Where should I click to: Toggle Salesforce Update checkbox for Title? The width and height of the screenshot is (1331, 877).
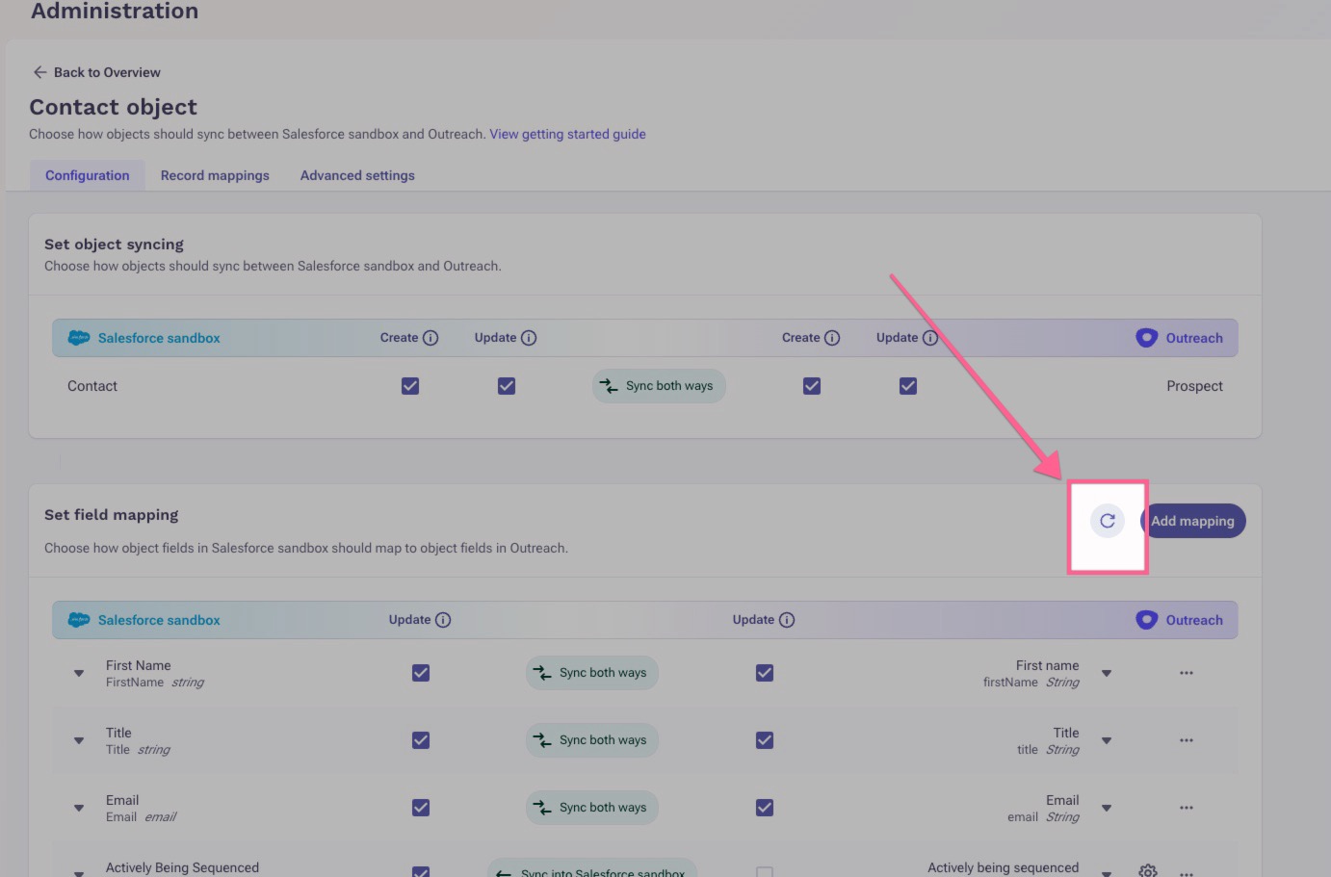[421, 740]
